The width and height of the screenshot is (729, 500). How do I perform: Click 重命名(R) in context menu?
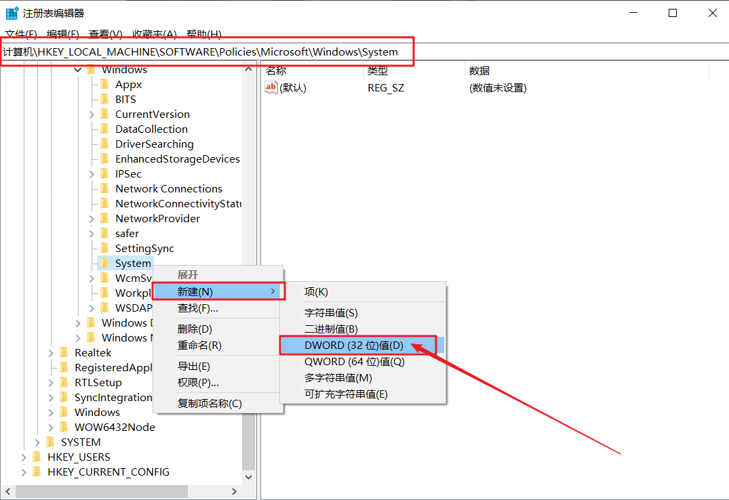(199, 345)
